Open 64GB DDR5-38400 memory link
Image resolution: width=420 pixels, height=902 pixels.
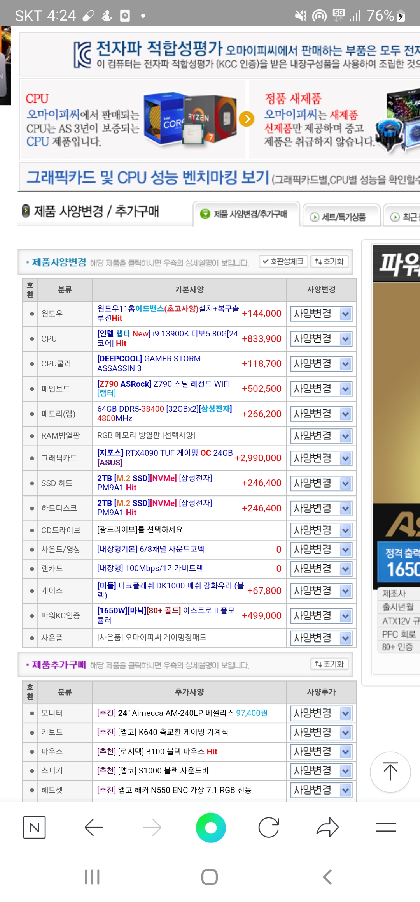pyautogui.click(x=164, y=413)
